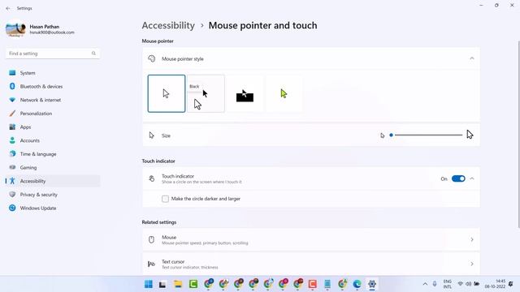Open the taskbar clock and date
The width and height of the screenshot is (520, 292).
click(x=495, y=284)
